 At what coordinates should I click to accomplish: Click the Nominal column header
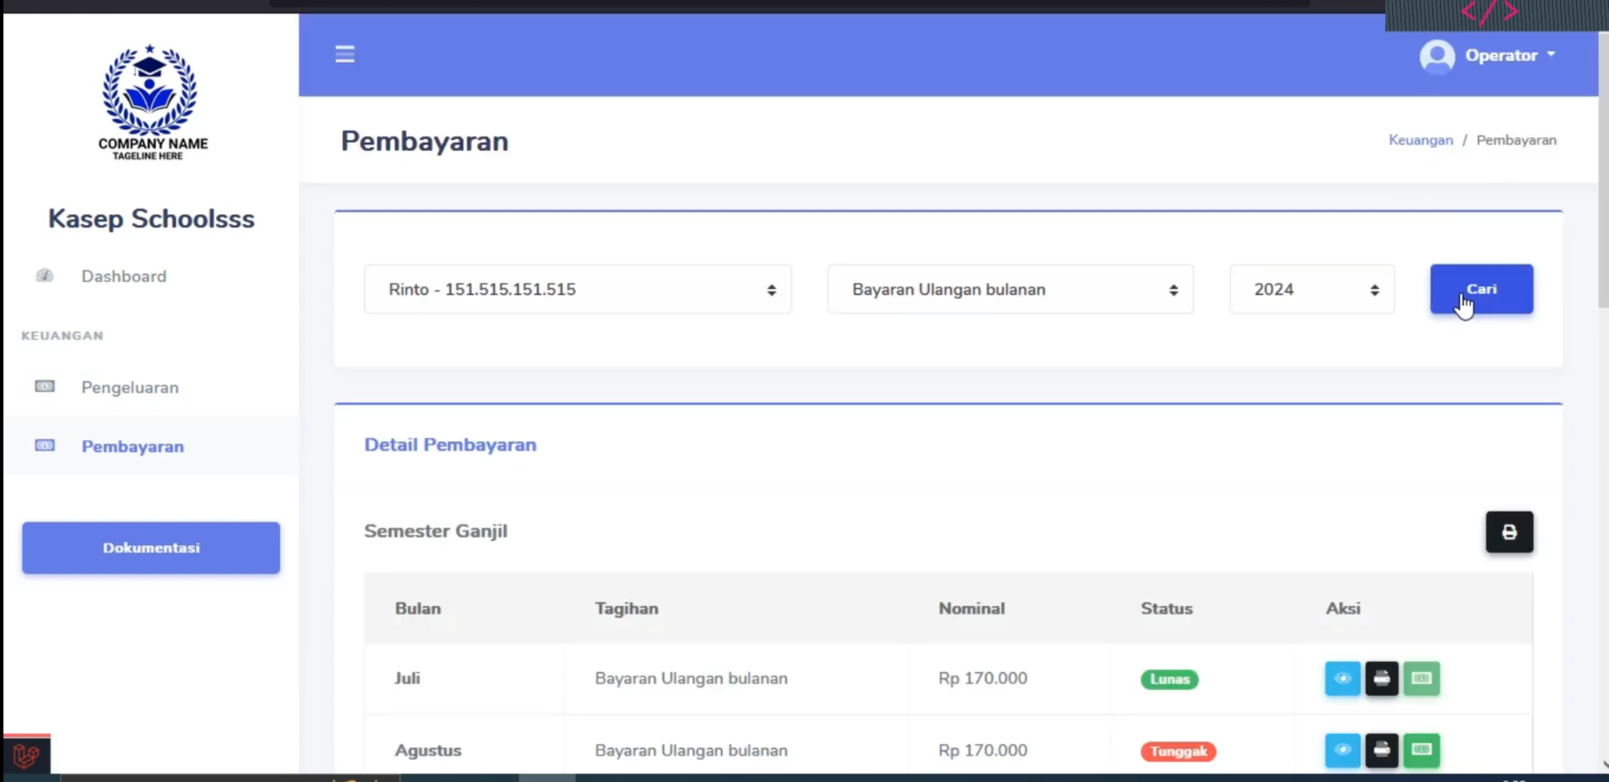click(x=971, y=608)
